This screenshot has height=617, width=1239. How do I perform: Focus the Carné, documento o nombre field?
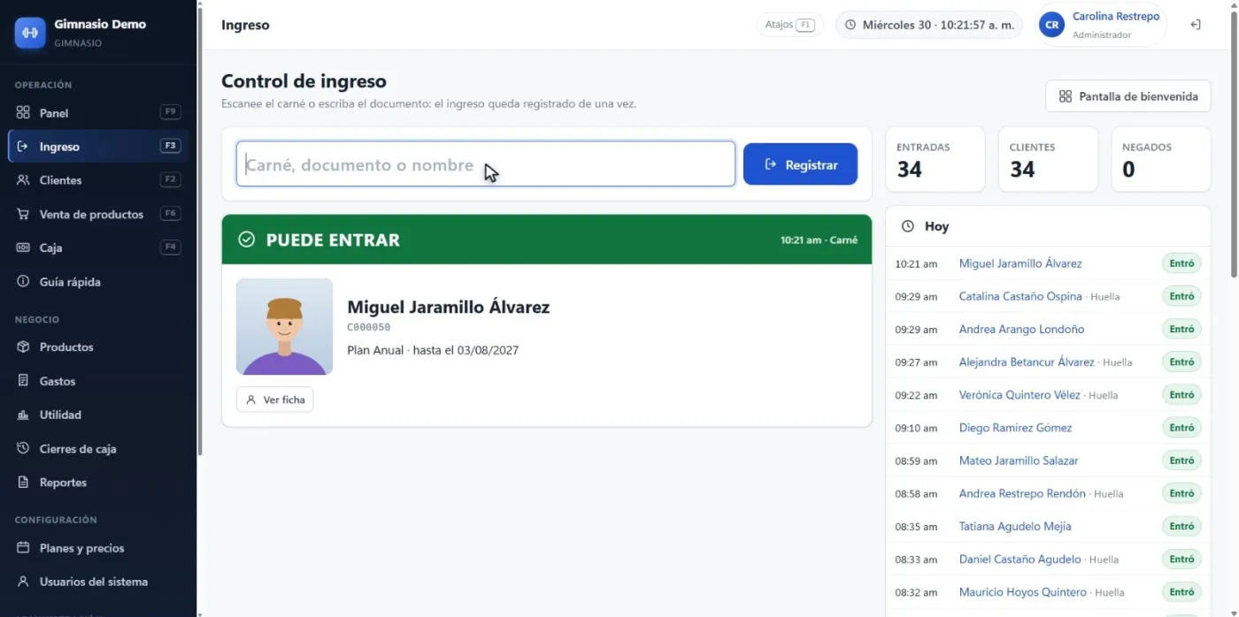[486, 164]
